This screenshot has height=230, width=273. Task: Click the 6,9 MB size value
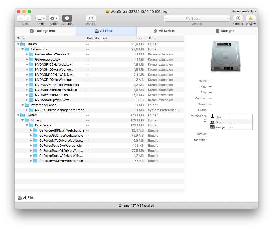tap(139, 95)
